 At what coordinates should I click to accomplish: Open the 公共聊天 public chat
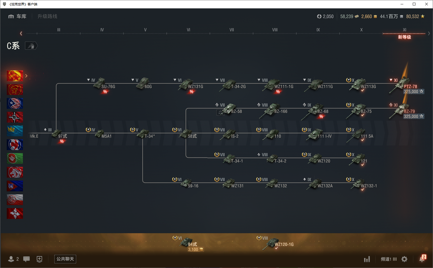65,259
